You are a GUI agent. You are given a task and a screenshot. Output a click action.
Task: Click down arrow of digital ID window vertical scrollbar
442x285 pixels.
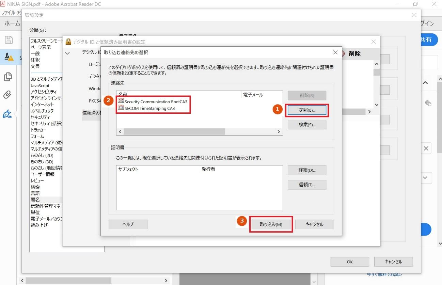click(376, 105)
